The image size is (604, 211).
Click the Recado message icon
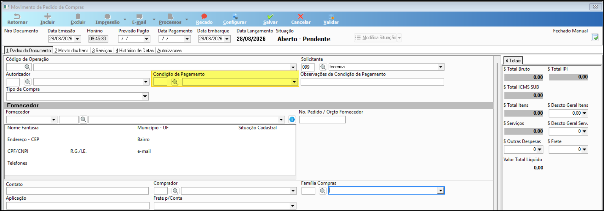click(204, 19)
